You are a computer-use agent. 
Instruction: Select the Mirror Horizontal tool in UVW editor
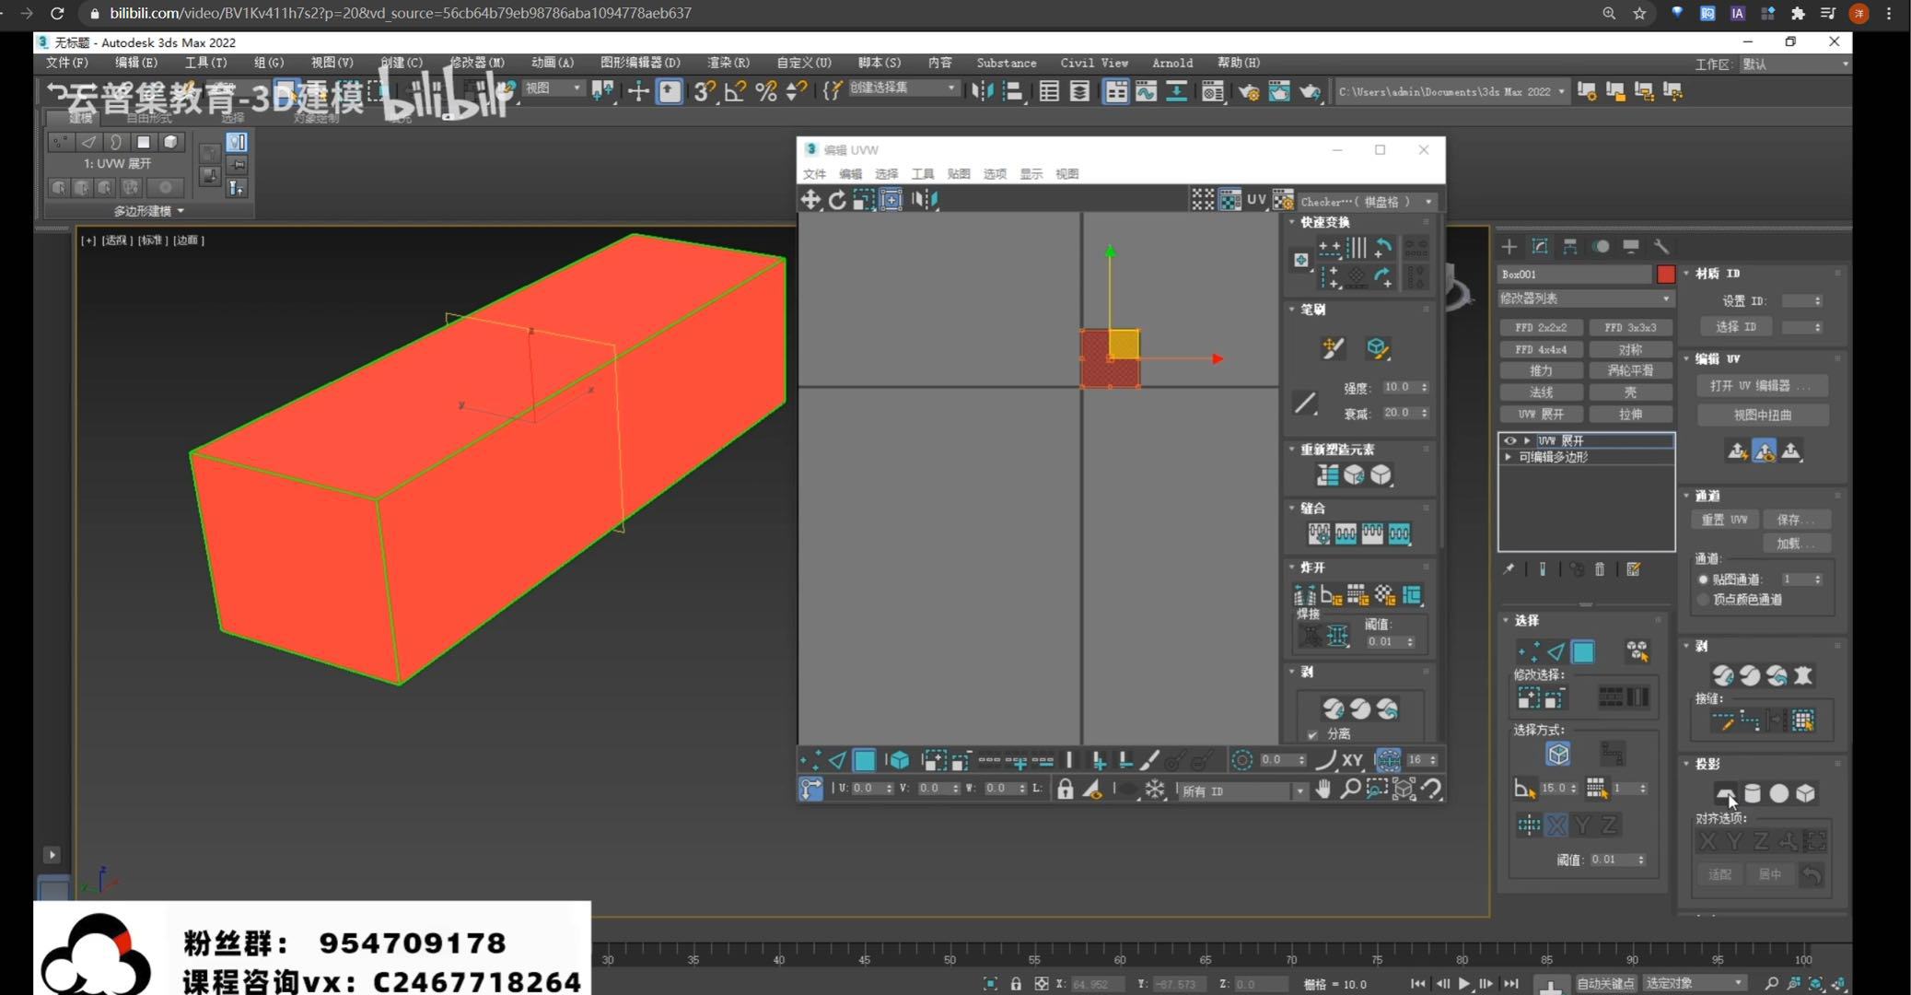point(925,199)
